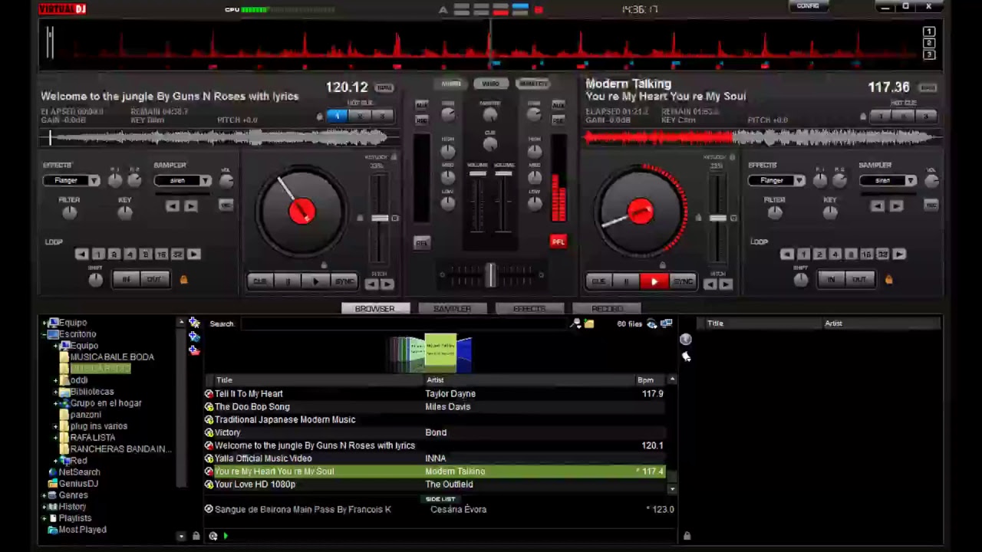Click the right deck pitch bend plus arrow
The height and width of the screenshot is (552, 982).
point(726,284)
